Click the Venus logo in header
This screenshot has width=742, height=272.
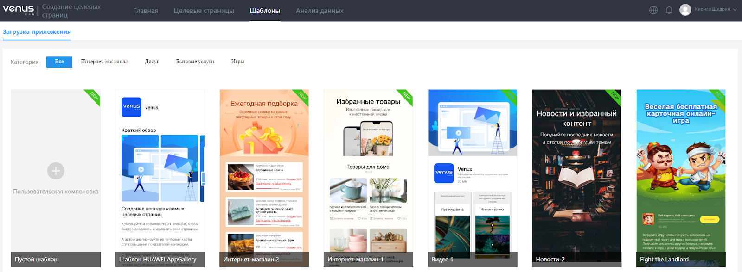click(x=19, y=10)
